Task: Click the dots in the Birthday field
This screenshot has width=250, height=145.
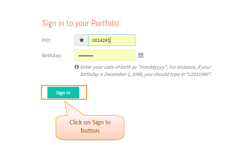Action: click(x=86, y=56)
